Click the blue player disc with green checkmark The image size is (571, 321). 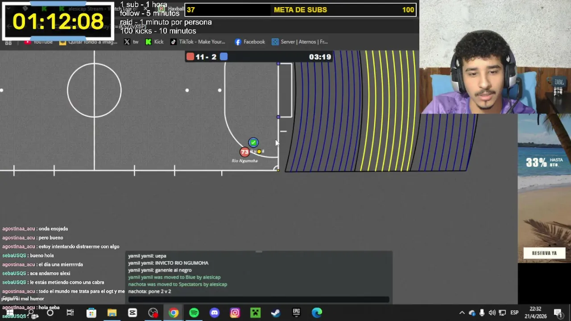(x=253, y=143)
